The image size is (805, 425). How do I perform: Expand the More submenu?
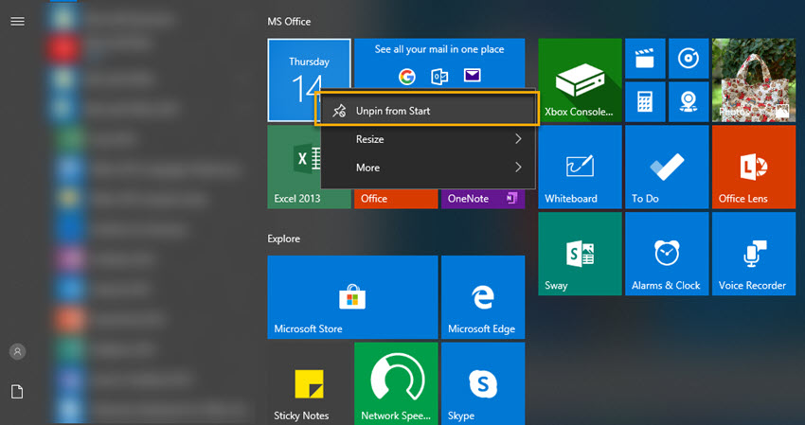click(x=427, y=168)
